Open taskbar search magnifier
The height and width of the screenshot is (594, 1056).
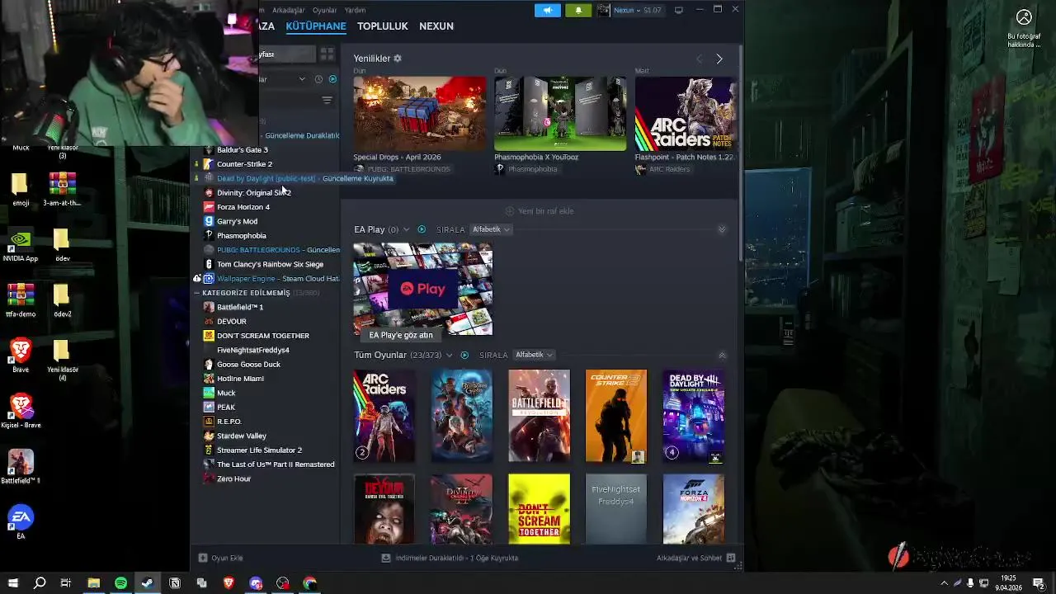(40, 583)
